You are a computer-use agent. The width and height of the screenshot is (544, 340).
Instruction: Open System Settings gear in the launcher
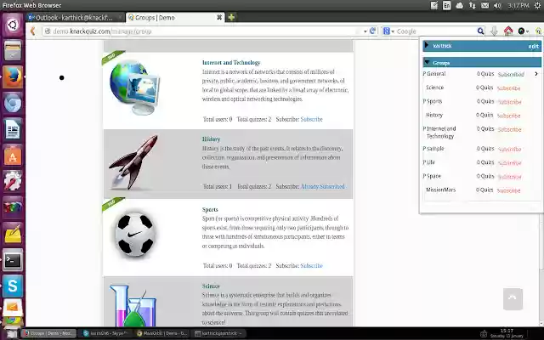pyautogui.click(x=13, y=181)
